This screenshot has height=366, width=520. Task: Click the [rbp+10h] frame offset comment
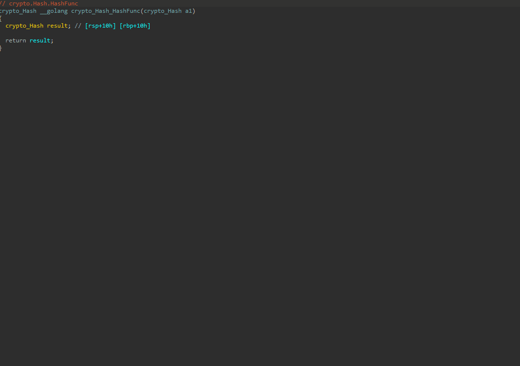click(135, 26)
